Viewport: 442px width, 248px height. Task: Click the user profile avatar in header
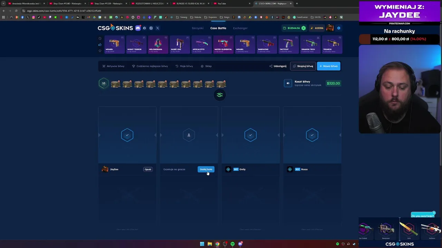tap(330, 28)
